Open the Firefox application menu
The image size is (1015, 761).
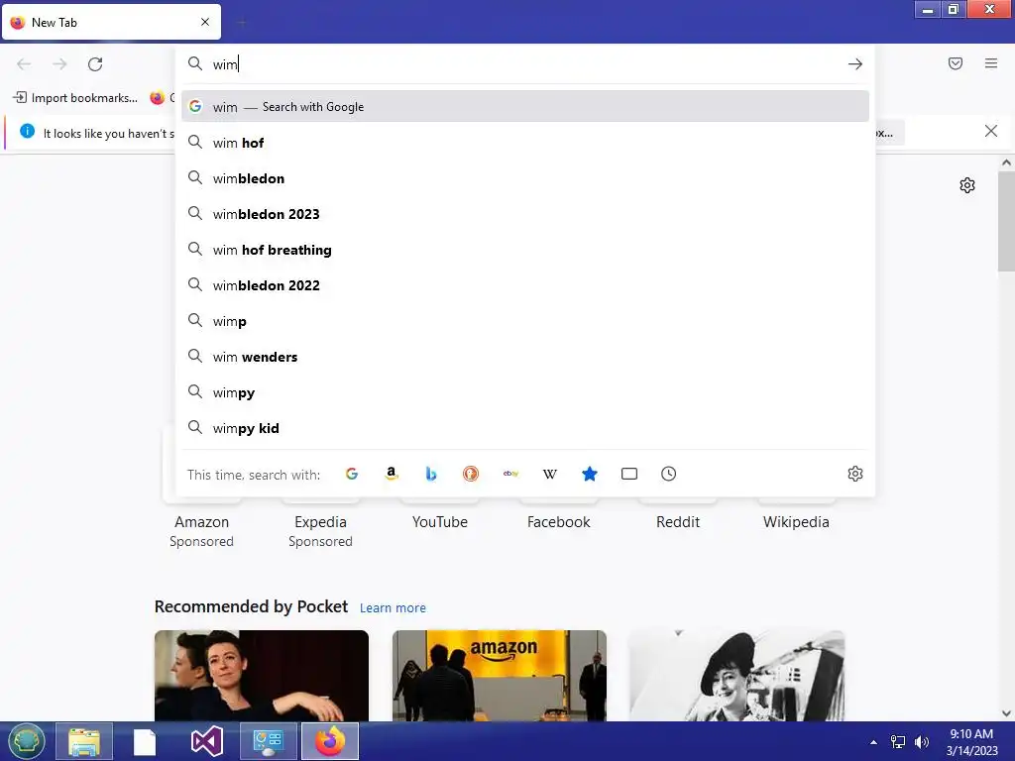991,63
